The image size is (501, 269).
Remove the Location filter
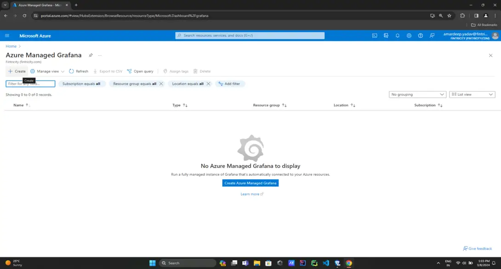point(208,84)
